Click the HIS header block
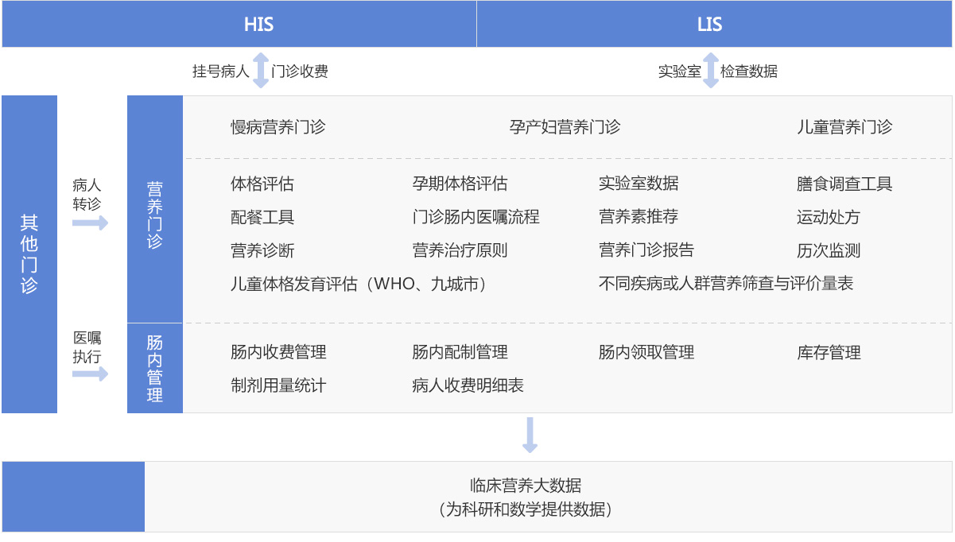This screenshot has height=542, width=955. 239,24
